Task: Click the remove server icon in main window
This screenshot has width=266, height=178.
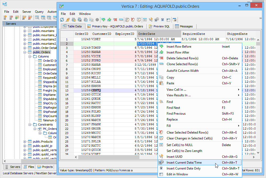Action: click(x=11, y=17)
